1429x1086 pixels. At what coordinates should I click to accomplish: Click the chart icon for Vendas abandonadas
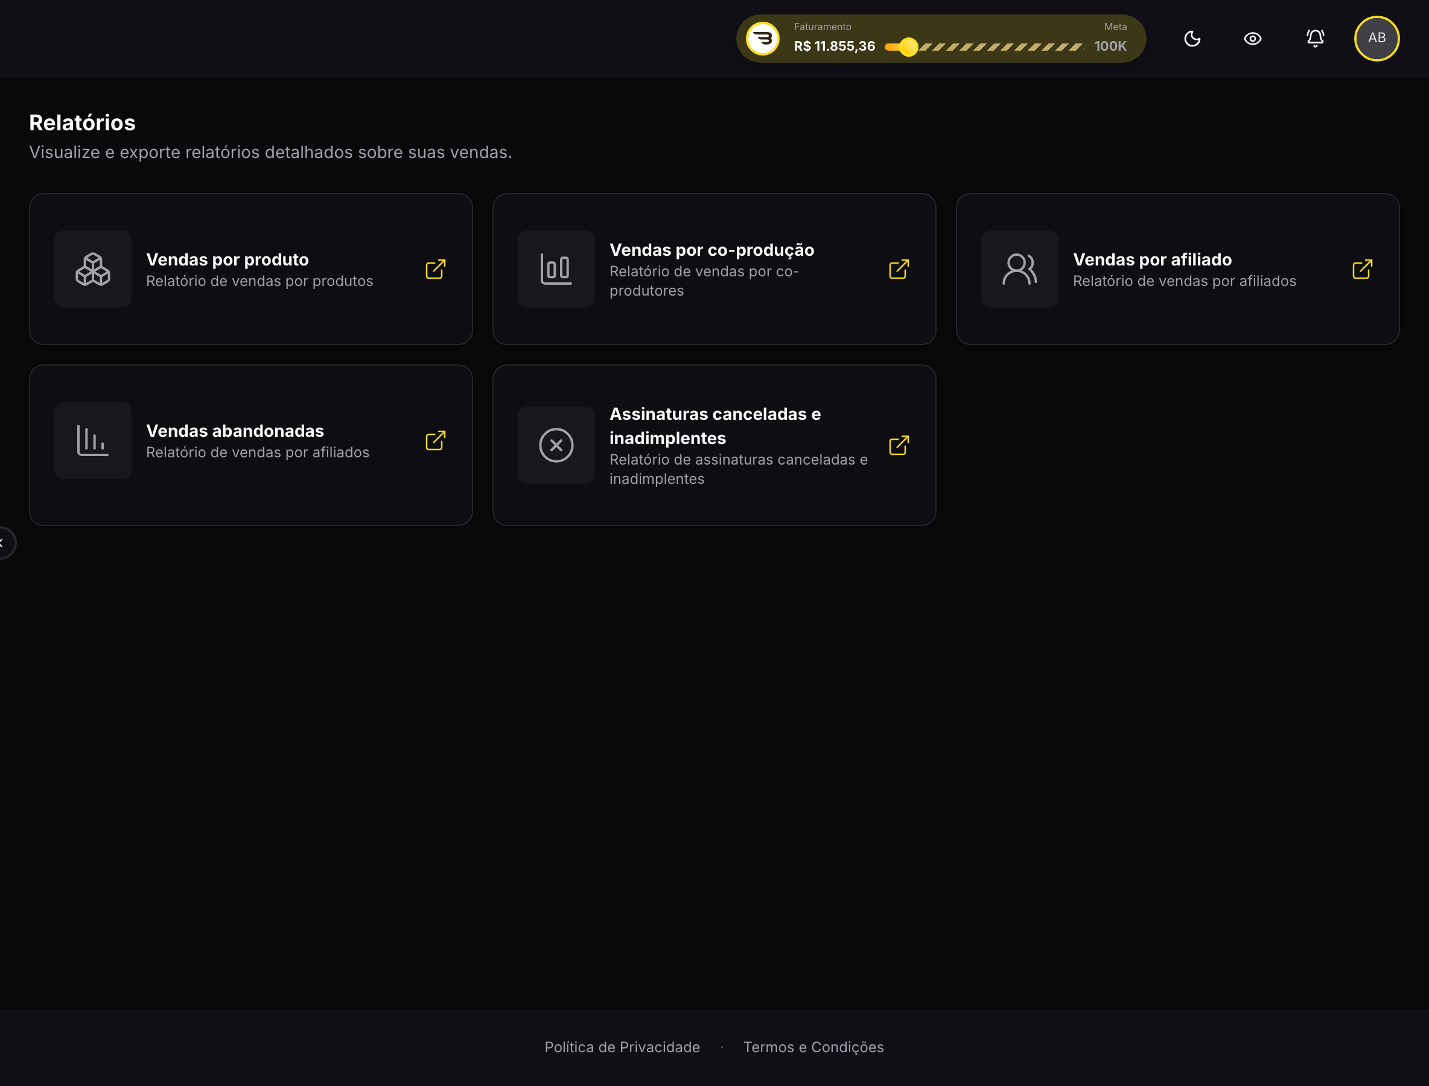pos(92,440)
